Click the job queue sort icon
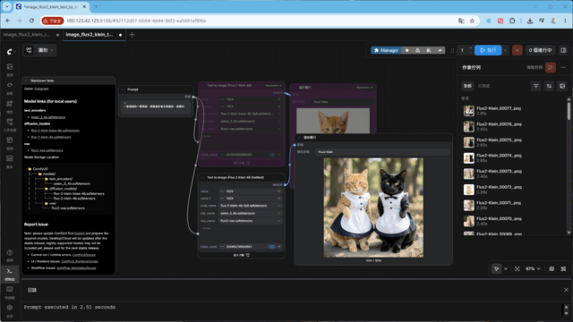 click(x=549, y=86)
